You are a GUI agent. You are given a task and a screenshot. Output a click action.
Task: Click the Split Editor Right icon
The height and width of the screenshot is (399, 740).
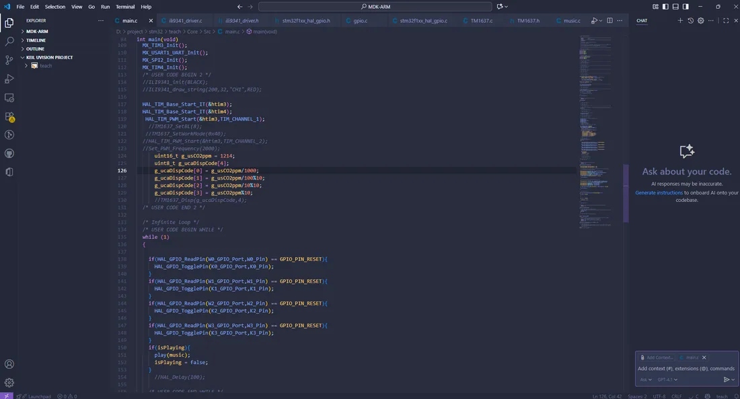point(609,20)
